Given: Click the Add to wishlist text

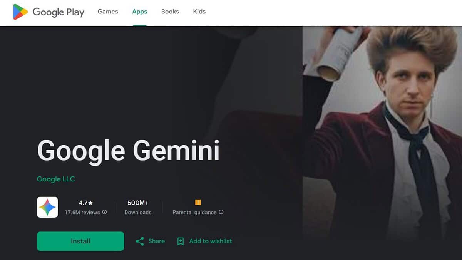Looking at the screenshot, I should click(x=211, y=241).
